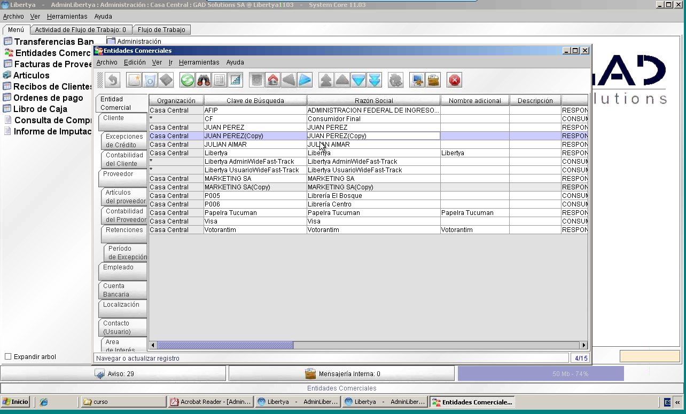The image size is (686, 414).
Task: Open Libro de Caja tree item
Action: pyautogui.click(x=35, y=109)
